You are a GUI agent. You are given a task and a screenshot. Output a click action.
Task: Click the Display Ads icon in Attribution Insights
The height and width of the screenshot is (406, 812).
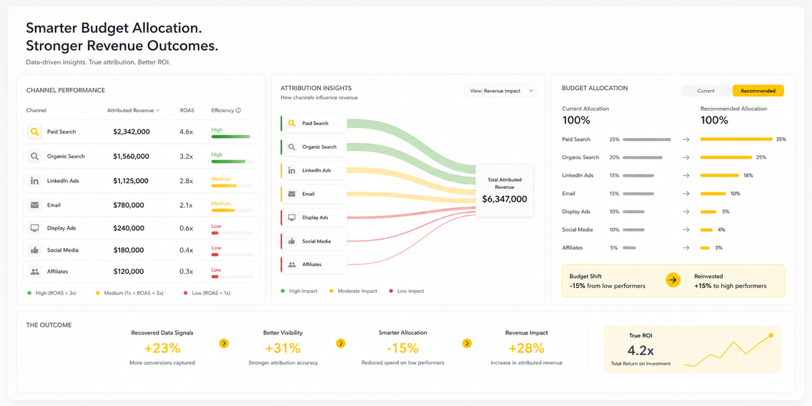click(292, 217)
